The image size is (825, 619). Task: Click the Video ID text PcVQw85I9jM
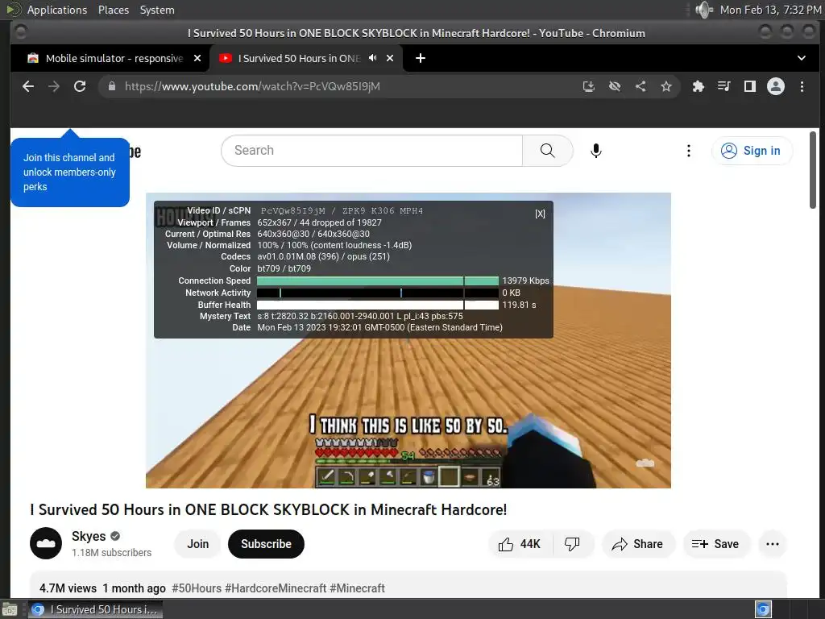pyautogui.click(x=293, y=210)
